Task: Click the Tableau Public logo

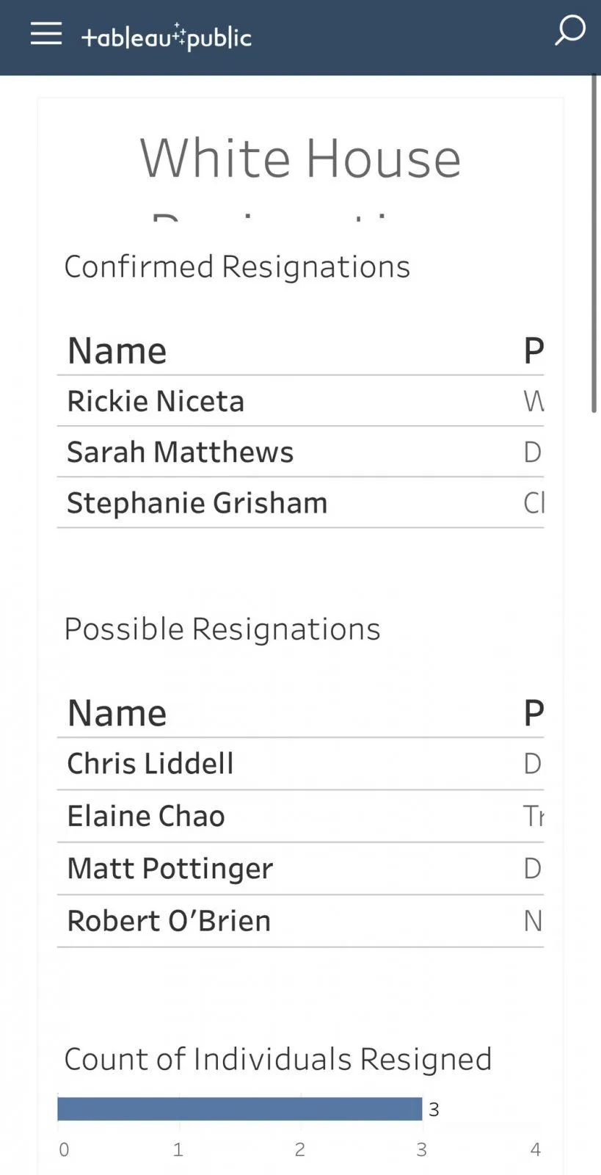Action: coord(167,37)
